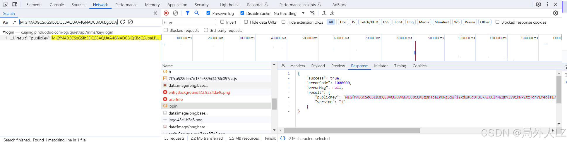Filter requests by Fetch/XHR
The height and width of the screenshot is (142, 567).
pos(369,22)
